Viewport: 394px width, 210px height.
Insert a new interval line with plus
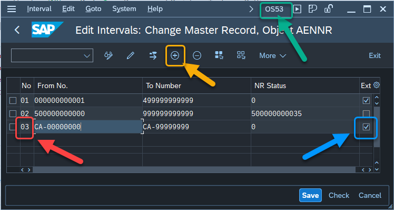coord(175,55)
